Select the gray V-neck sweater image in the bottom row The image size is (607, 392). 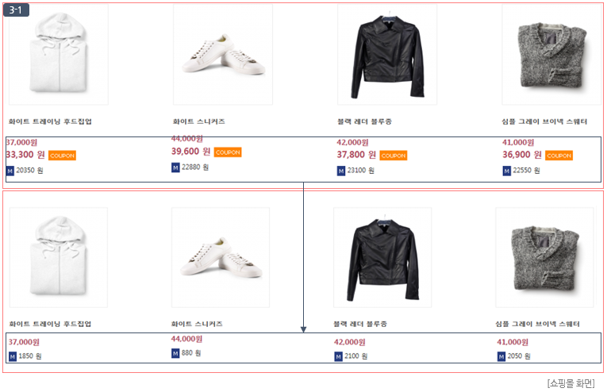tap(544, 257)
